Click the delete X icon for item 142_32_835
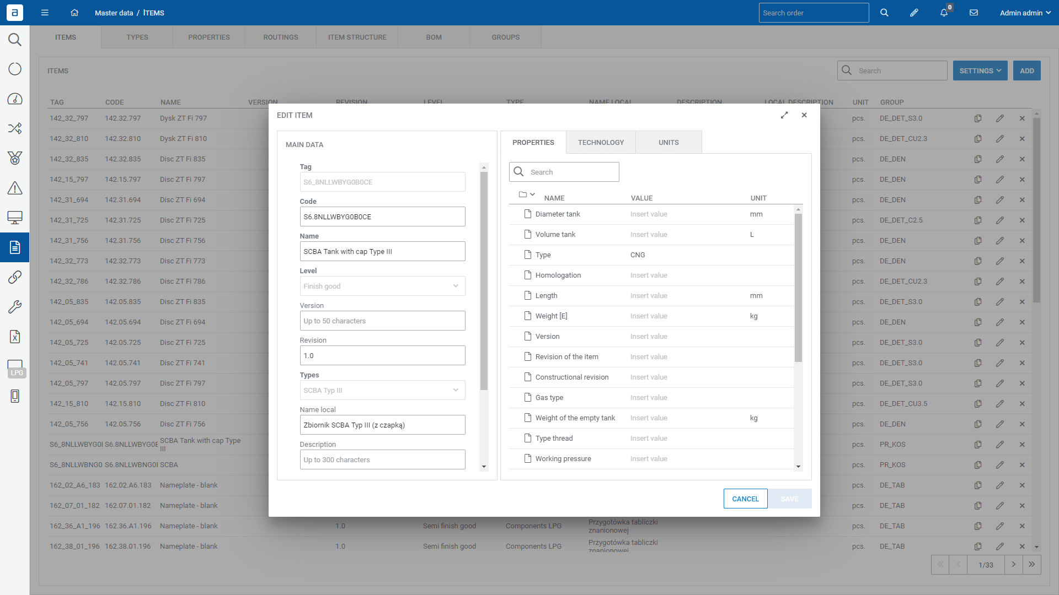Image resolution: width=1059 pixels, height=595 pixels. (1023, 159)
